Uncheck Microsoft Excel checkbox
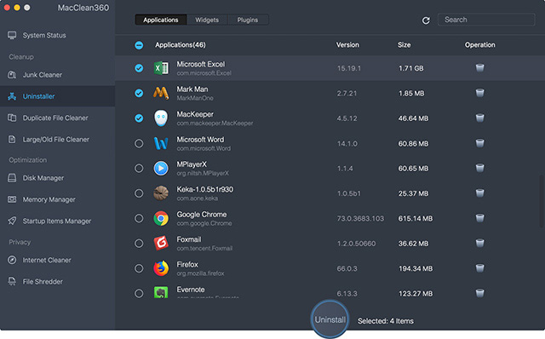545x339 pixels. (x=139, y=68)
